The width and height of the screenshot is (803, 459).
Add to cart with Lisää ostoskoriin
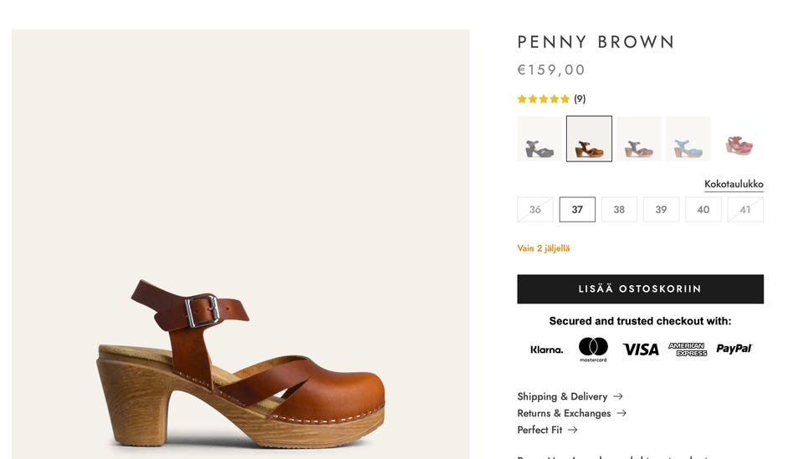[x=640, y=289]
